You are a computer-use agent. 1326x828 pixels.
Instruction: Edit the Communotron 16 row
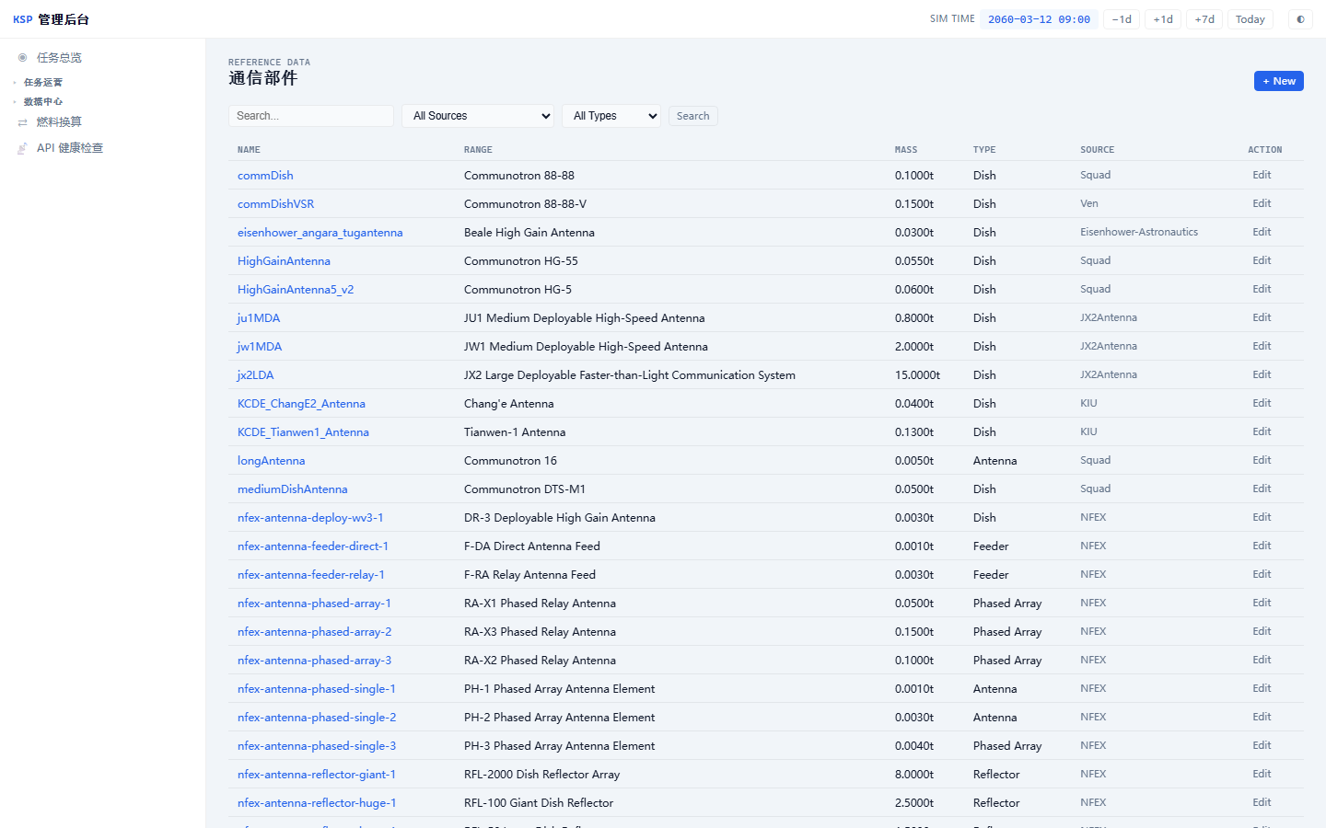click(x=1262, y=460)
